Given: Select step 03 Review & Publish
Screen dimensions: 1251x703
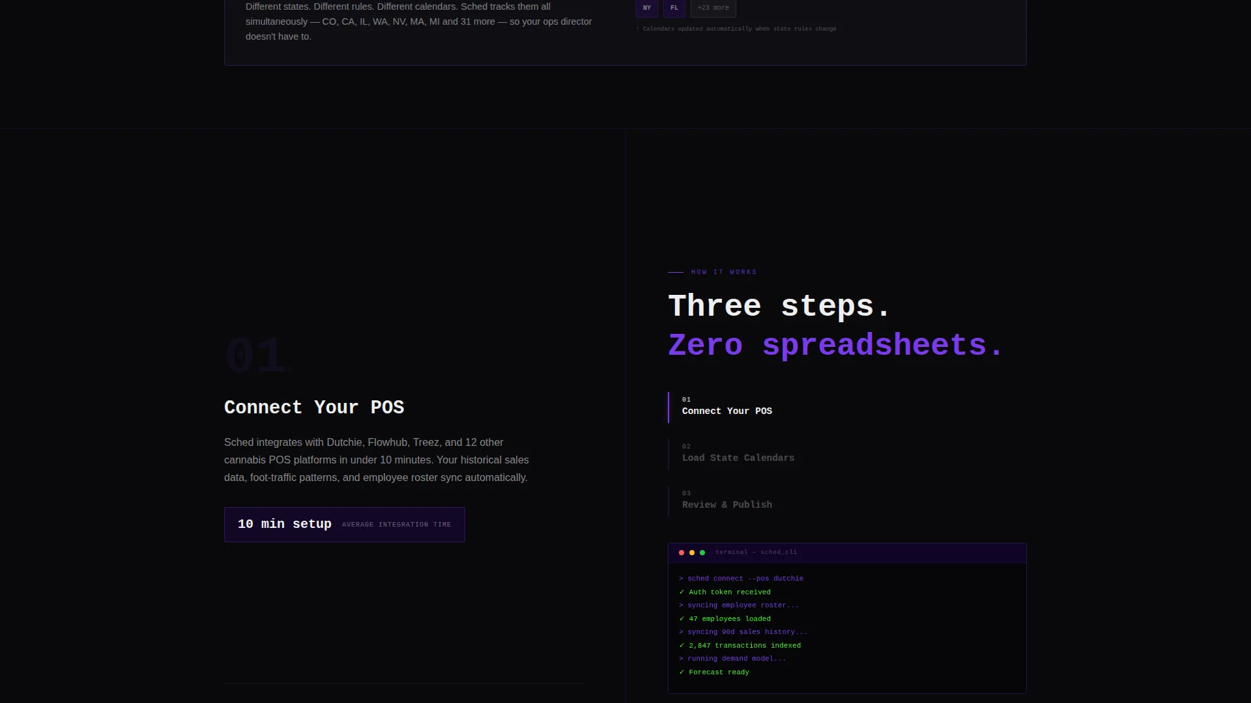Looking at the screenshot, I should [847, 501].
